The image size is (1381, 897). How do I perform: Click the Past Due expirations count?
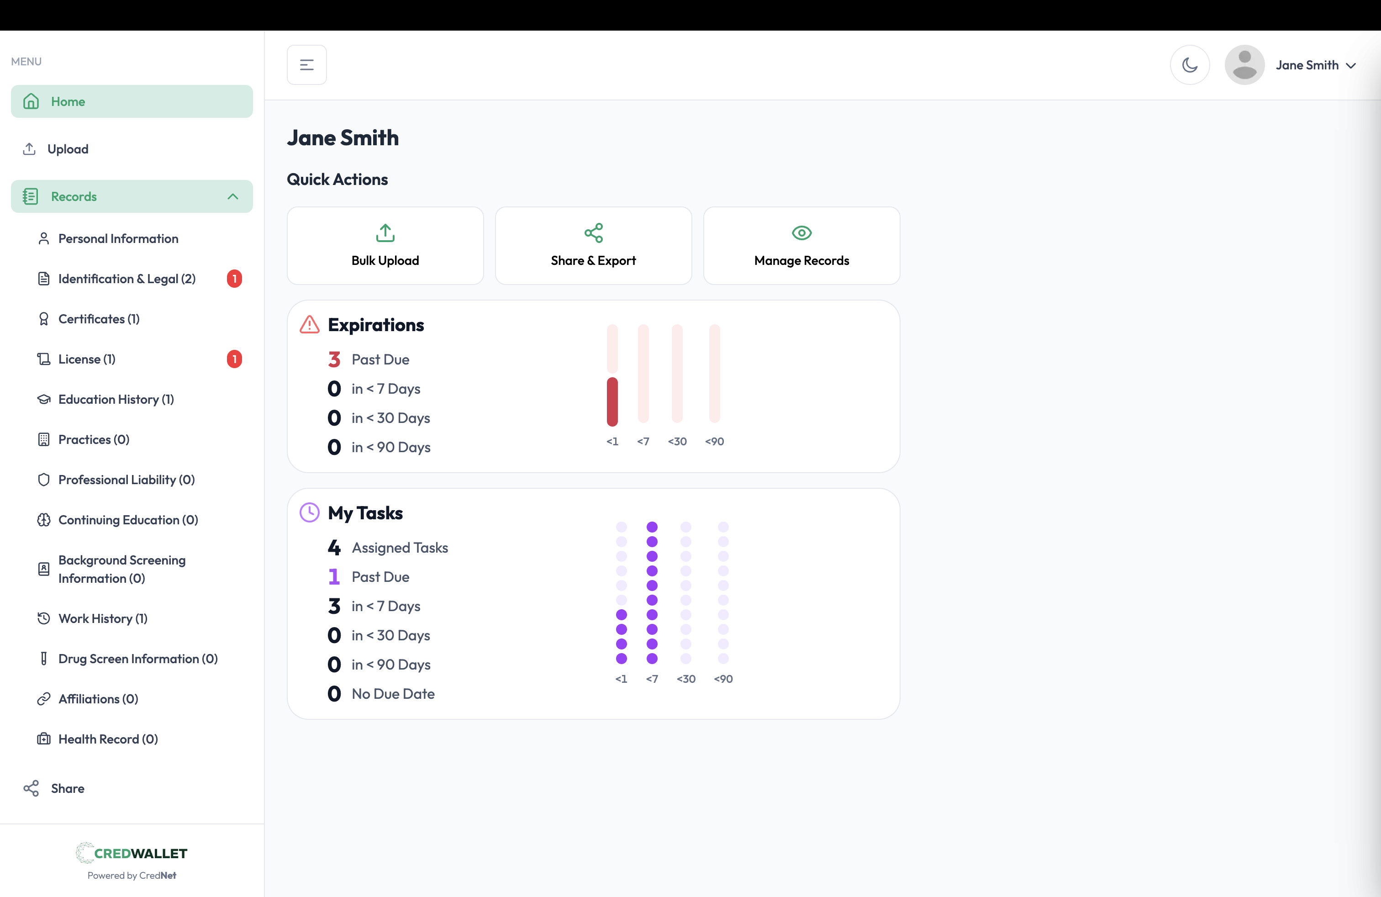coord(334,360)
